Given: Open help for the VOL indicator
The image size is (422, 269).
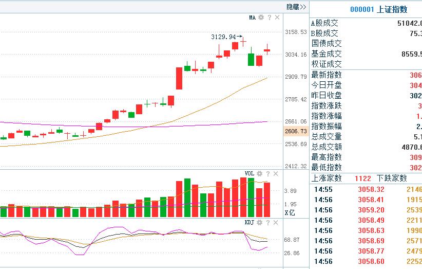Looking at the screenshot, I should [x=268, y=173].
